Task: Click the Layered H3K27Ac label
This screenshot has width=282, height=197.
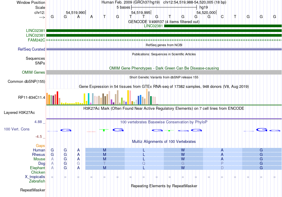Action: point(19,113)
